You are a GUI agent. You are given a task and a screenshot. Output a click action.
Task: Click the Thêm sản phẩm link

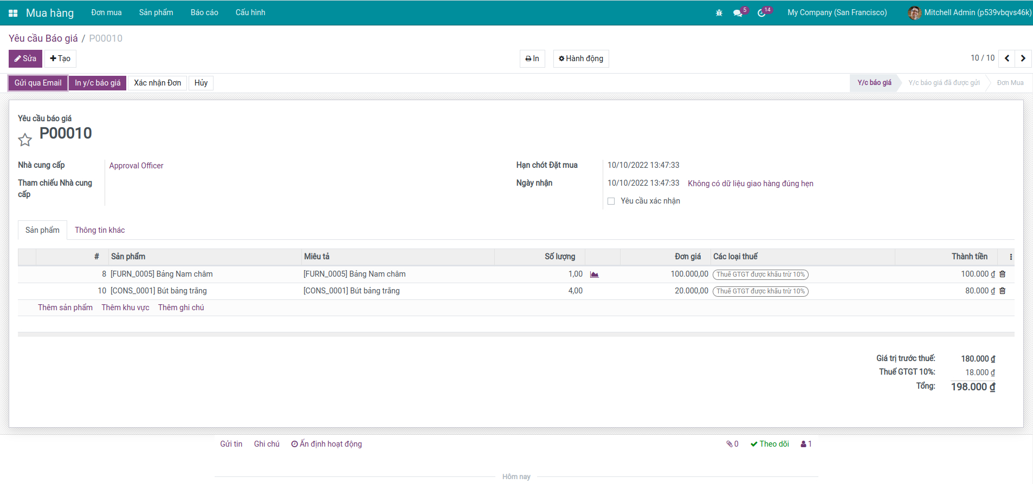pyautogui.click(x=65, y=308)
